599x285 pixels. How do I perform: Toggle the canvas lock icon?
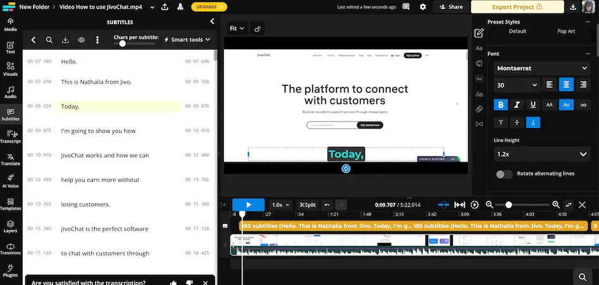[x=257, y=28]
